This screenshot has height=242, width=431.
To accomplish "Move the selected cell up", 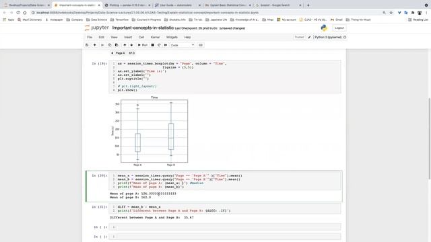I will tap(125, 45).
